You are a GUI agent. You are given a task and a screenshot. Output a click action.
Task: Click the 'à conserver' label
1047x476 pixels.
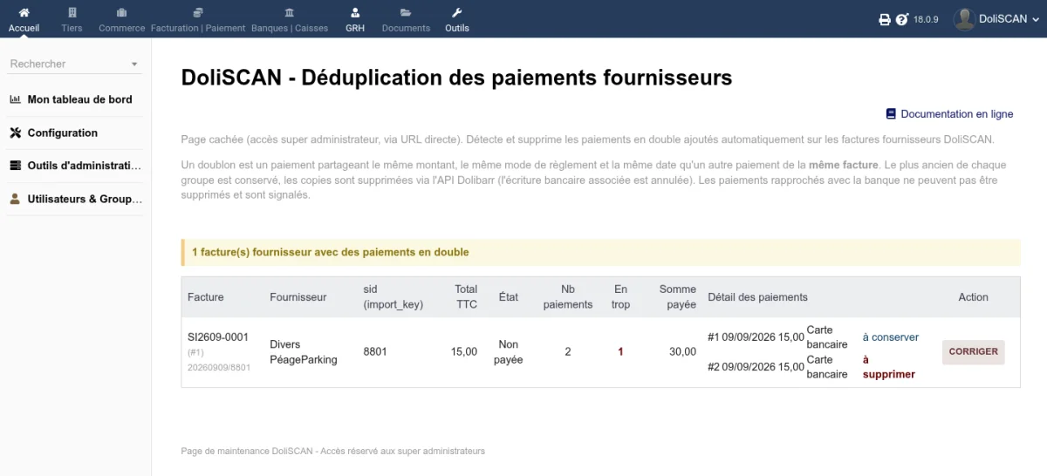click(x=891, y=337)
